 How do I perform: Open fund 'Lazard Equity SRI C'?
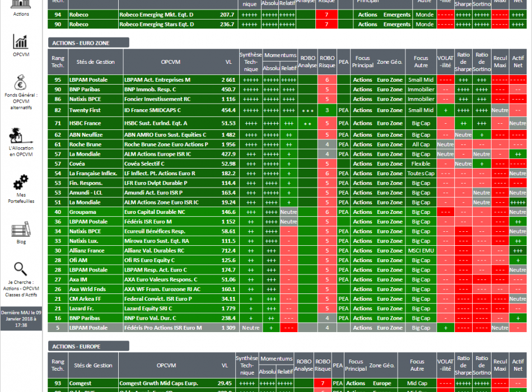click(148, 309)
